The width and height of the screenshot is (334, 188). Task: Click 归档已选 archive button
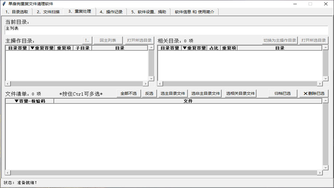283,93
